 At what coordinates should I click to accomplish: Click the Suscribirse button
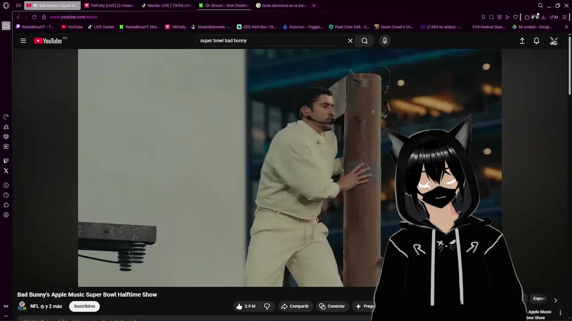point(84,306)
